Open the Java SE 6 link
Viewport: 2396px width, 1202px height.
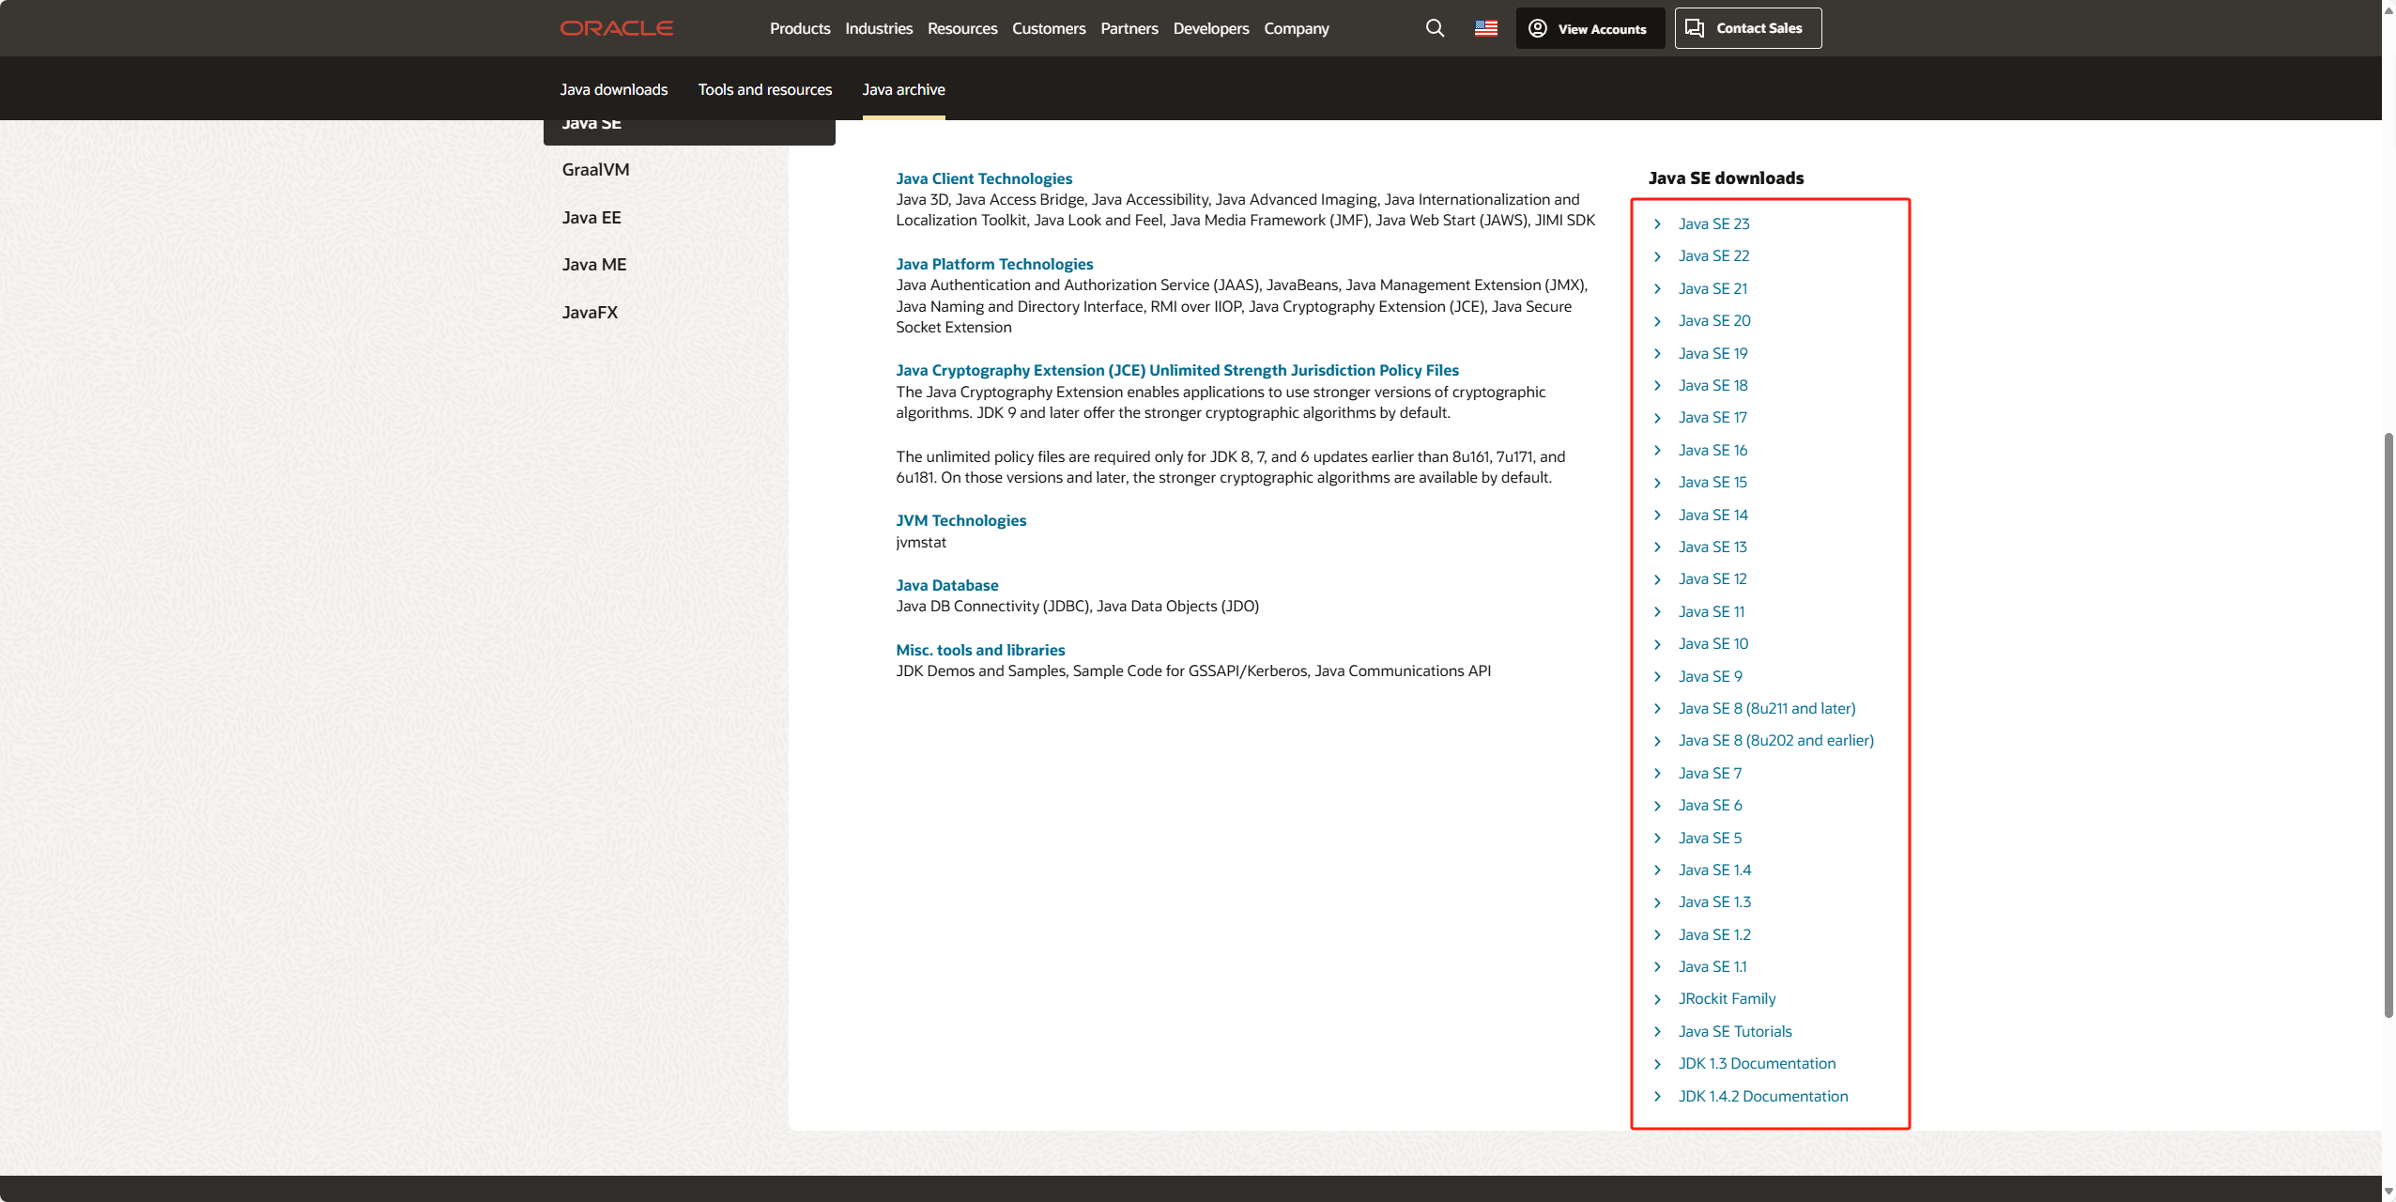[x=1711, y=805]
